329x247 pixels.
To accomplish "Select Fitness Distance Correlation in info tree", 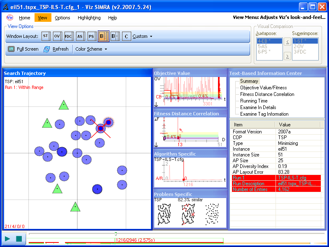I will coord(267,94).
